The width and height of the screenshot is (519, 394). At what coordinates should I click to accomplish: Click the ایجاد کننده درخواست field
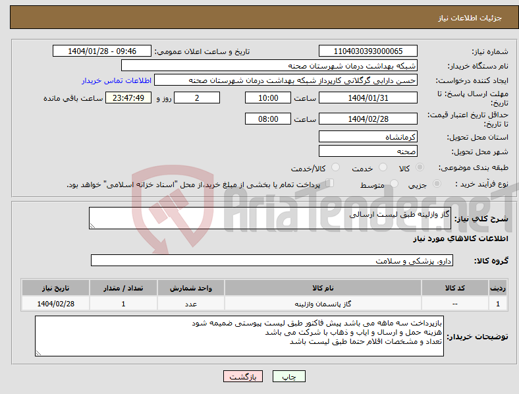[286, 80]
